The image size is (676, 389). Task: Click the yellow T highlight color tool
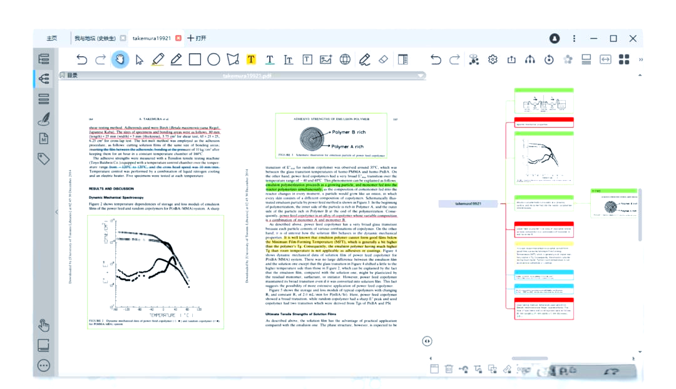pos(251,59)
